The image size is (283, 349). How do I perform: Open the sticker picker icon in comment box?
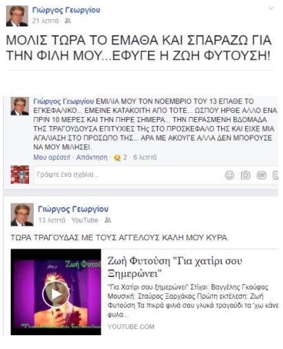275,176
